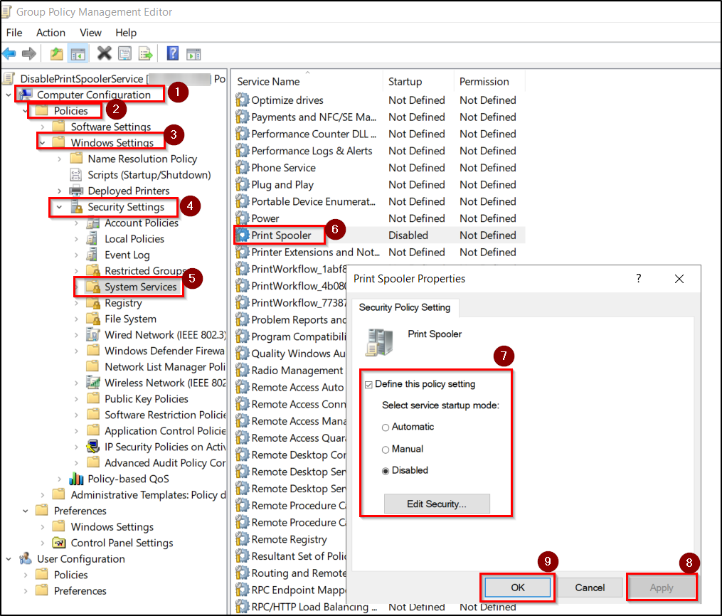The width and height of the screenshot is (722, 616).
Task: Open the Action menu
Action: (x=51, y=33)
